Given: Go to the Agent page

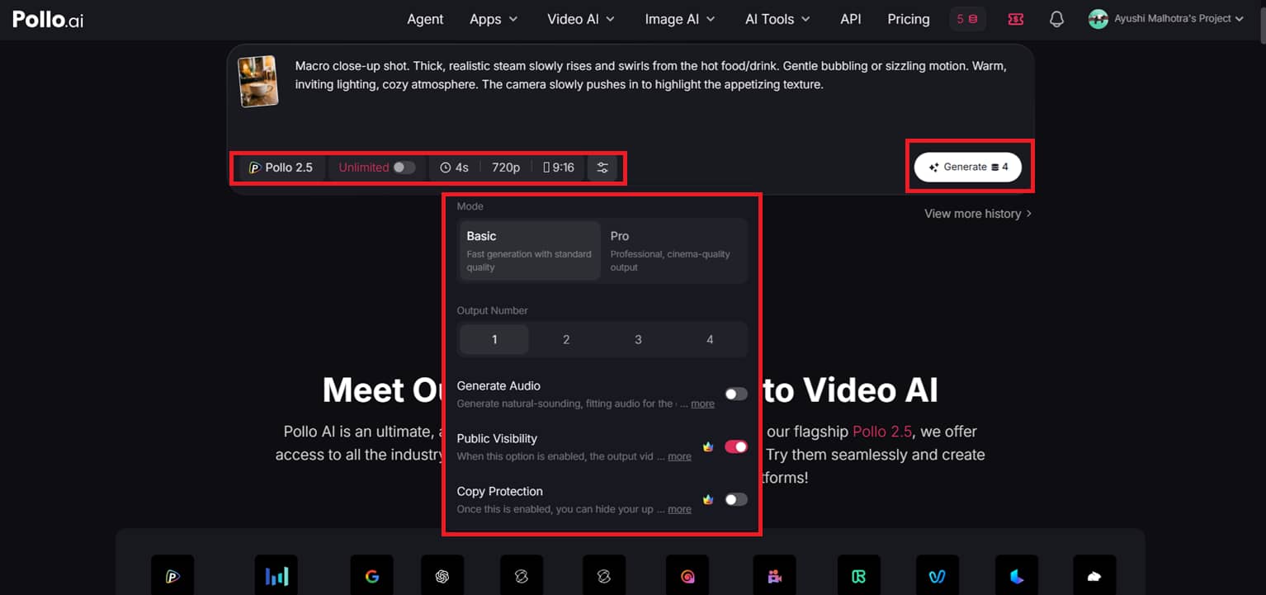Looking at the screenshot, I should 425,19.
